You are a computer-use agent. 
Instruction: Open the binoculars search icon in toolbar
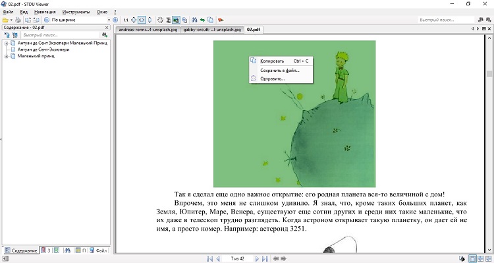[x=194, y=20]
